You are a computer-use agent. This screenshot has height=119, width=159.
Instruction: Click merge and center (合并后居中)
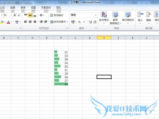(x=58, y=22)
